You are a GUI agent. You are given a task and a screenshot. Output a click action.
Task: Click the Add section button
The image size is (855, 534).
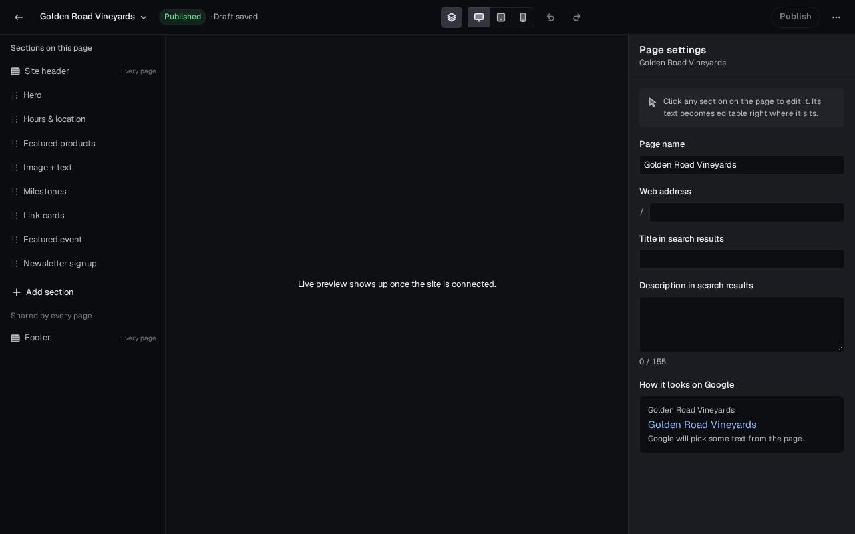tap(43, 292)
